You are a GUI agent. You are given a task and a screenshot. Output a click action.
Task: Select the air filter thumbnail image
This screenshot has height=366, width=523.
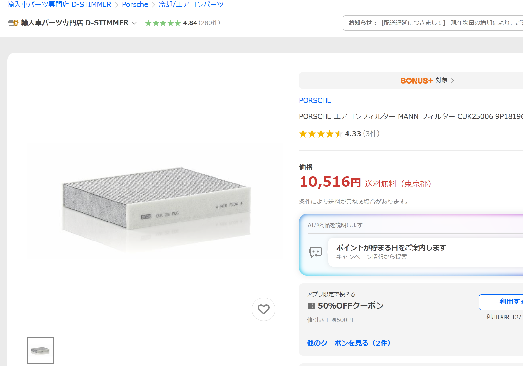click(x=40, y=350)
